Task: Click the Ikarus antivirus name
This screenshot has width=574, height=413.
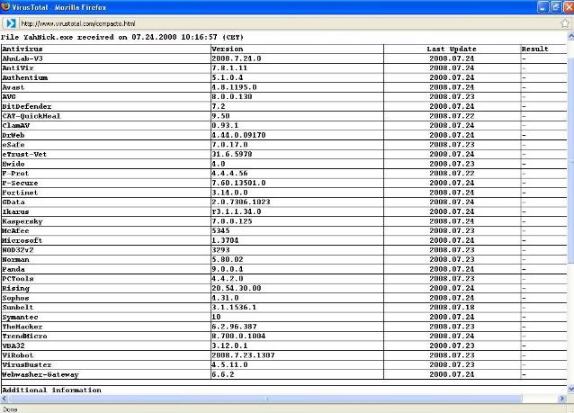Action: pyautogui.click(x=15, y=212)
